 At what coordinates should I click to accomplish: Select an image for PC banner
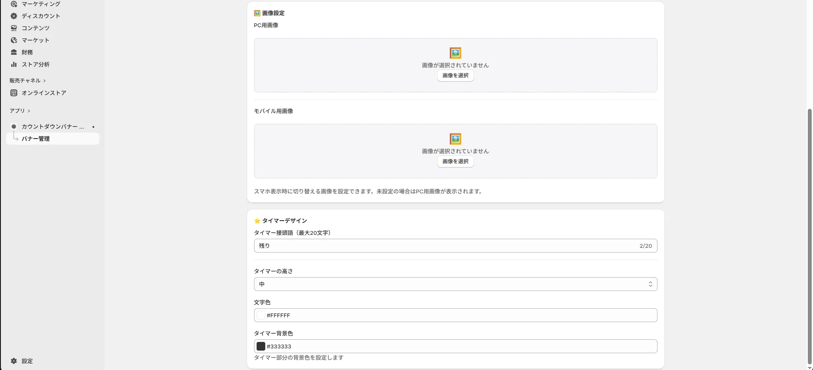[x=455, y=76]
